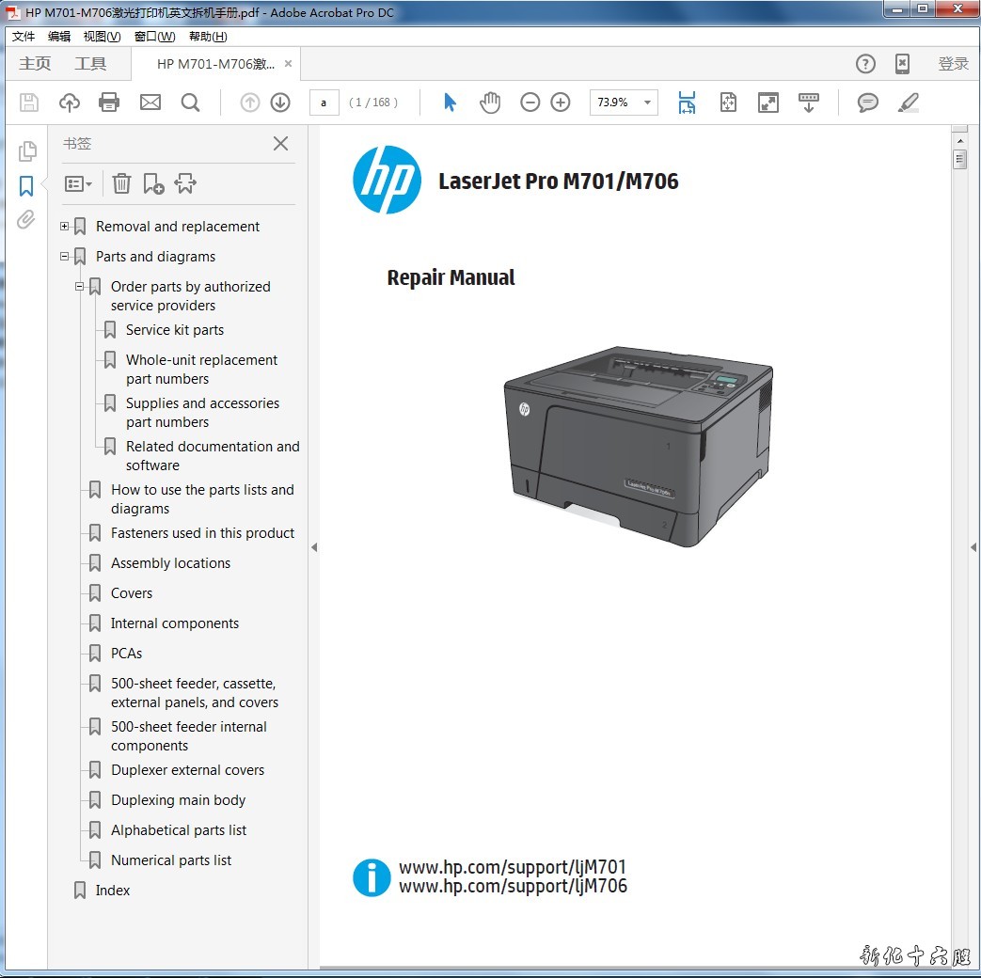981x978 pixels.
Task: Toggle the attachments paperclip panel
Action: [26, 220]
